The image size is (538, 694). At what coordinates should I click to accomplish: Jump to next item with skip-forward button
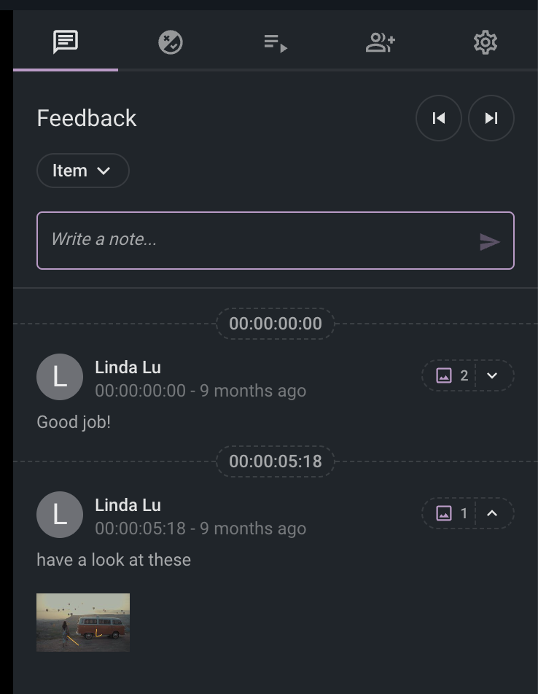click(491, 118)
